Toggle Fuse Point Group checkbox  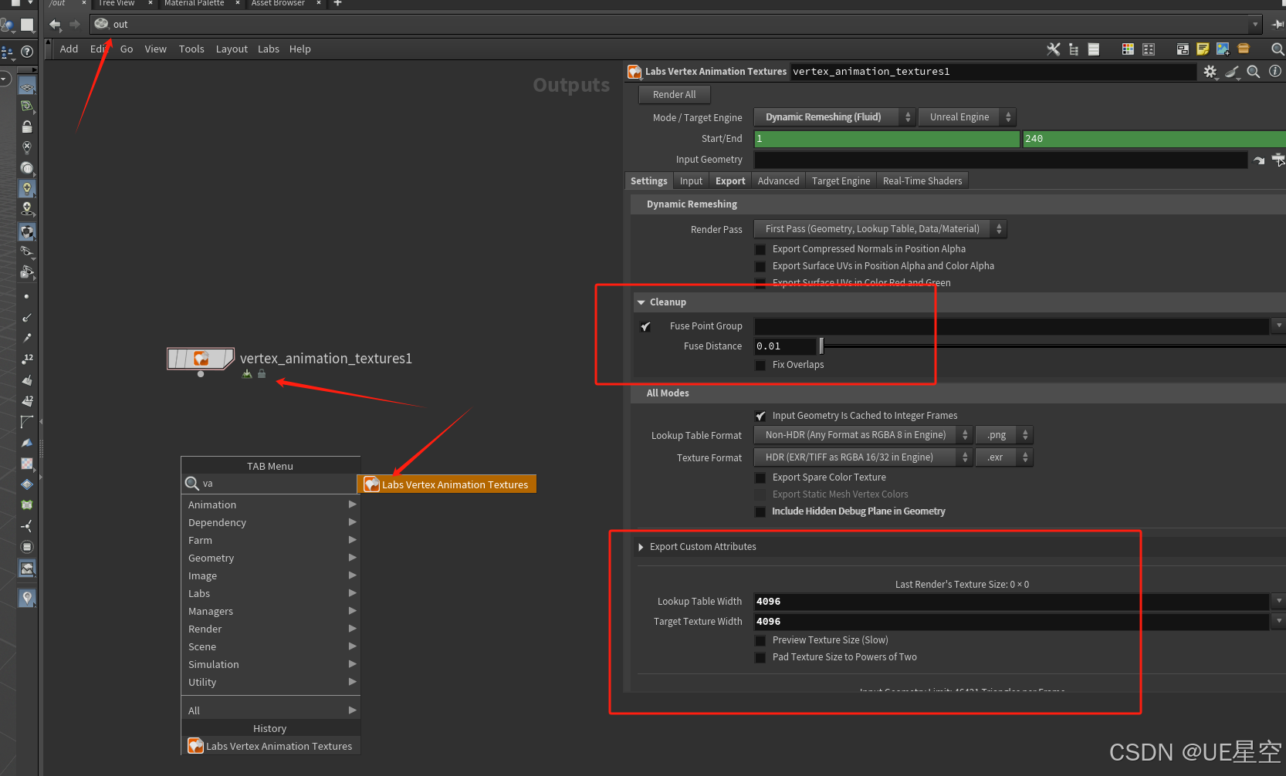(645, 326)
